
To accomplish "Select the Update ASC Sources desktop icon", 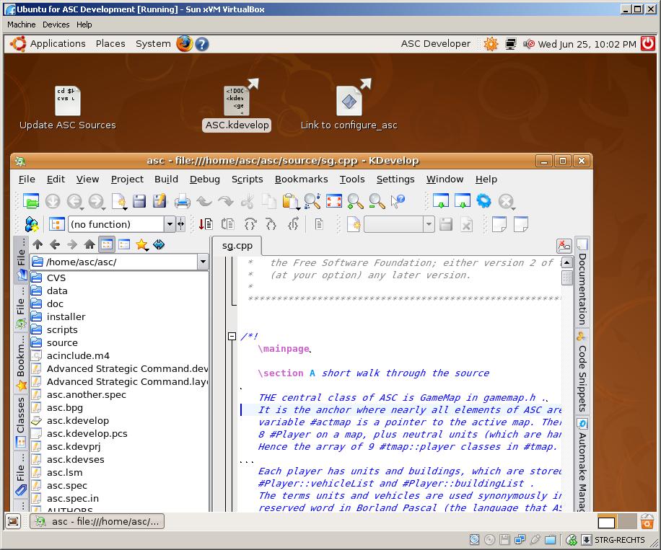I will pos(67,108).
